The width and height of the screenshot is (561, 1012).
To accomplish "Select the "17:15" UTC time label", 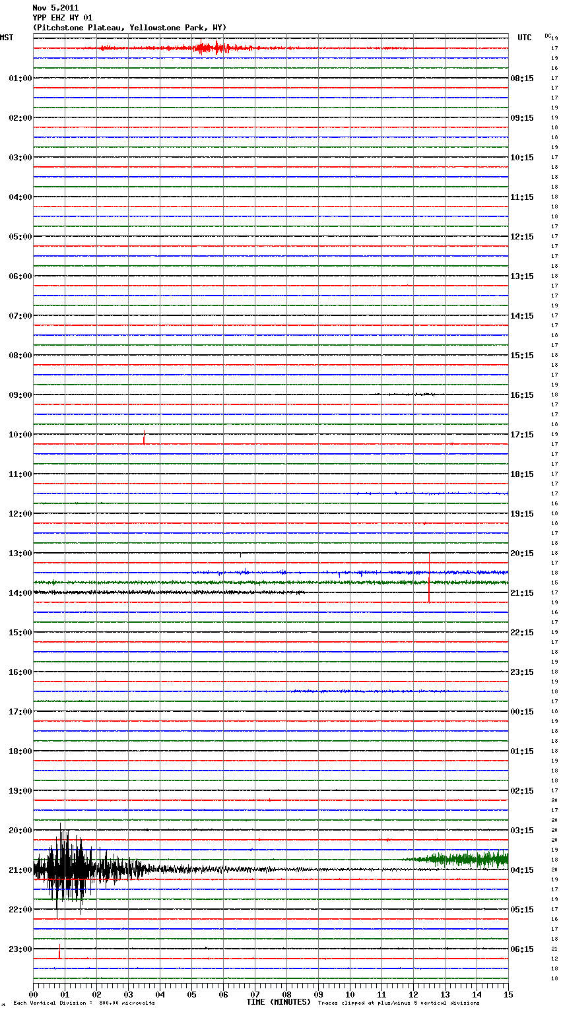I will 522,435.
